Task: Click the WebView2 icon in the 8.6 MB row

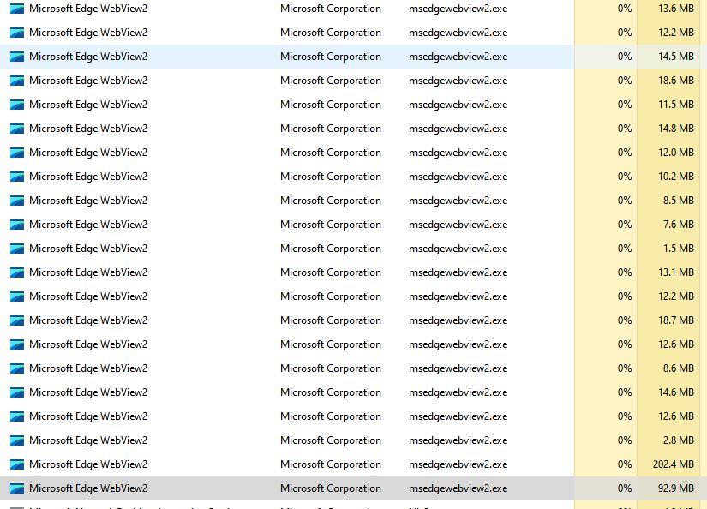Action: tap(17, 368)
